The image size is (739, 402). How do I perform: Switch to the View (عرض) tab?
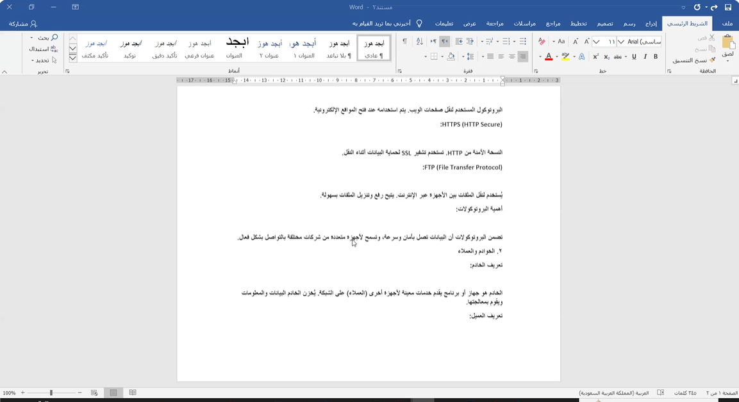pyautogui.click(x=470, y=24)
